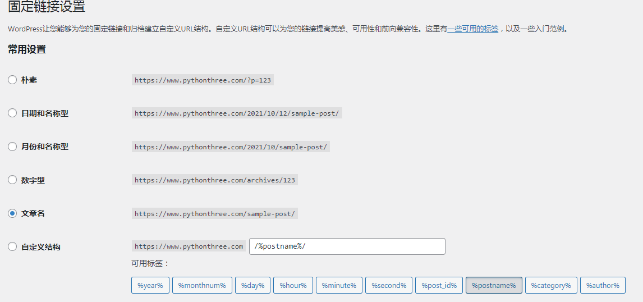Image resolution: width=643 pixels, height=302 pixels.
Task: Add the %post_id% tag
Action: point(439,285)
